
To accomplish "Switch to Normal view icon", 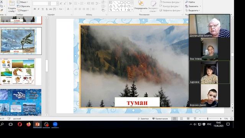I will coord(175,119).
